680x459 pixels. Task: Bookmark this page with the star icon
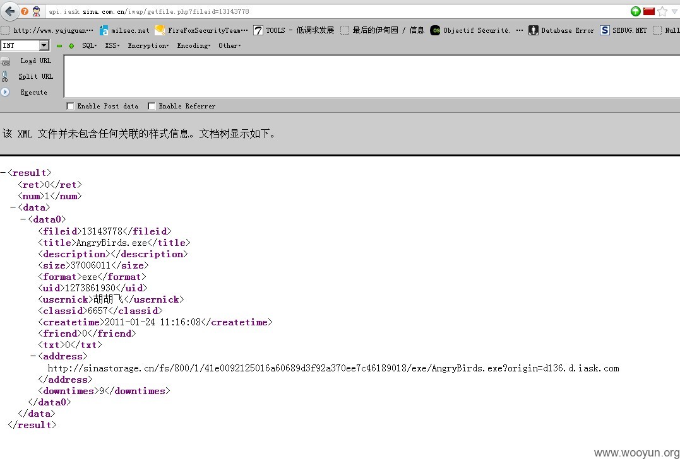coord(662,12)
